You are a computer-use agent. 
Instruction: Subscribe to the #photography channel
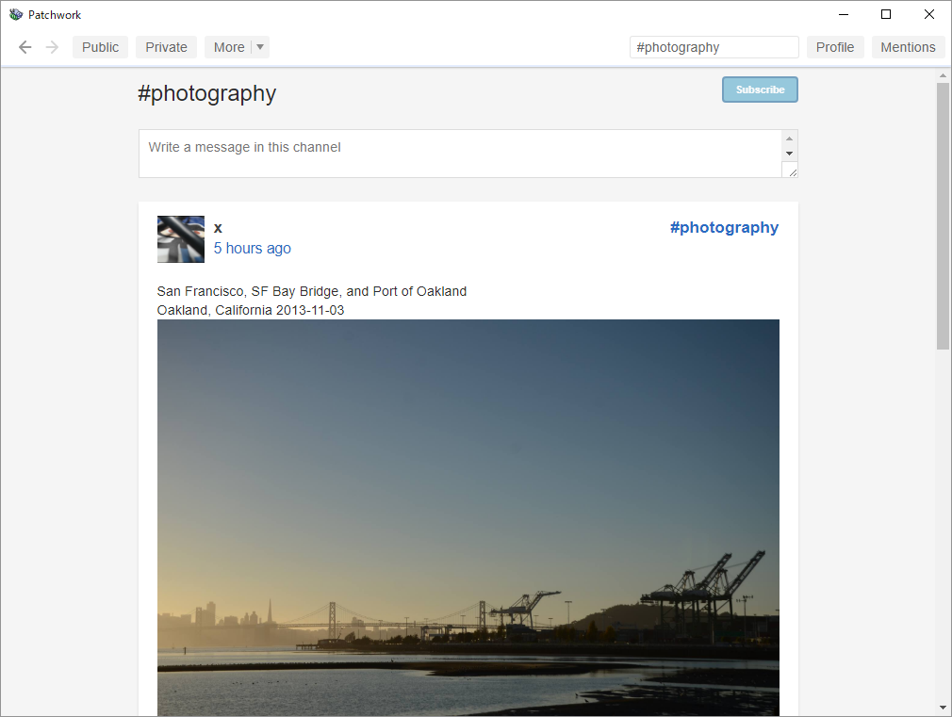tap(760, 90)
